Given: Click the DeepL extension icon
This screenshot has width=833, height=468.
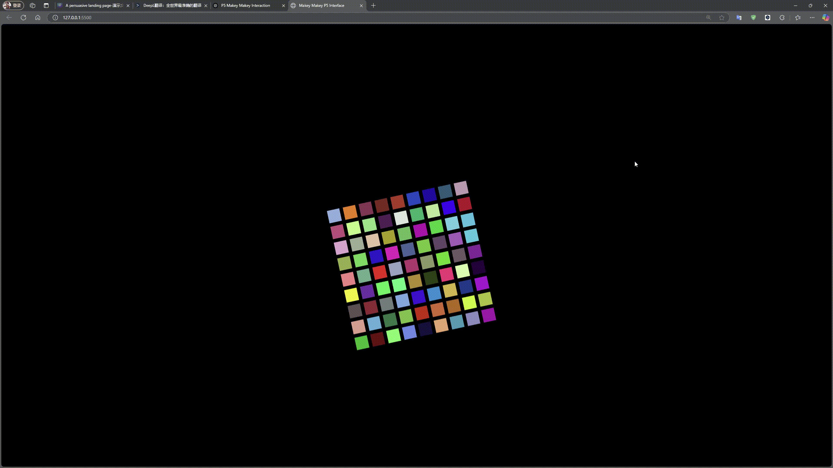Looking at the screenshot, I should 768,18.
